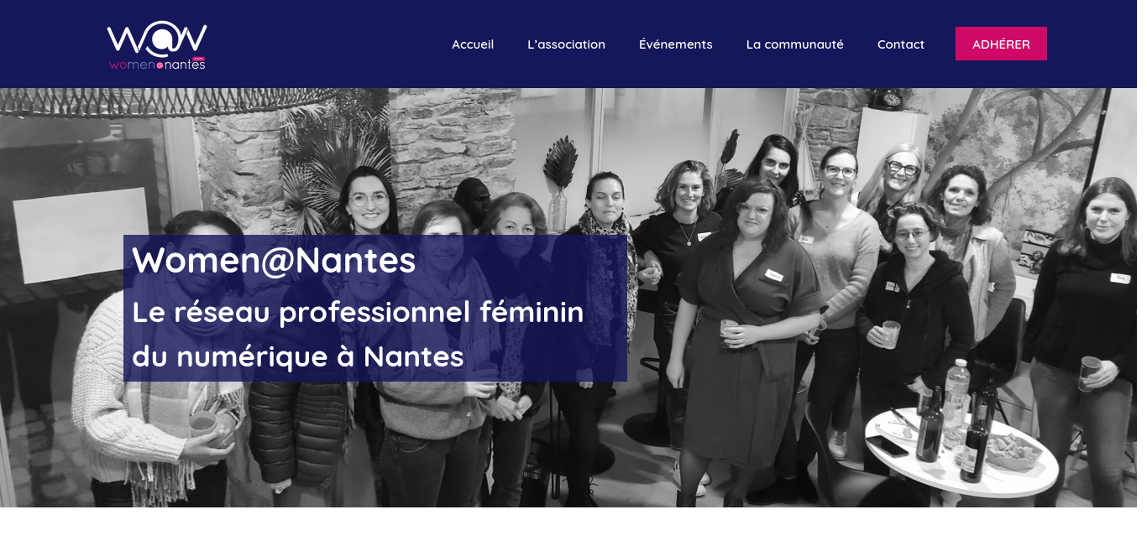Go to the L'association page
This screenshot has width=1147, height=546.
pos(566,44)
